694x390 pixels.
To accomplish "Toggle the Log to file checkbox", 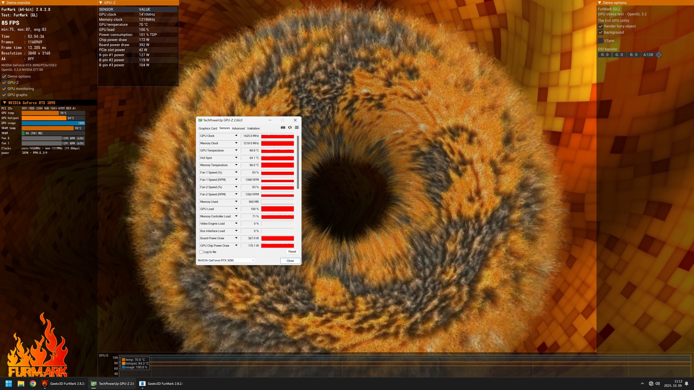I will (x=201, y=252).
